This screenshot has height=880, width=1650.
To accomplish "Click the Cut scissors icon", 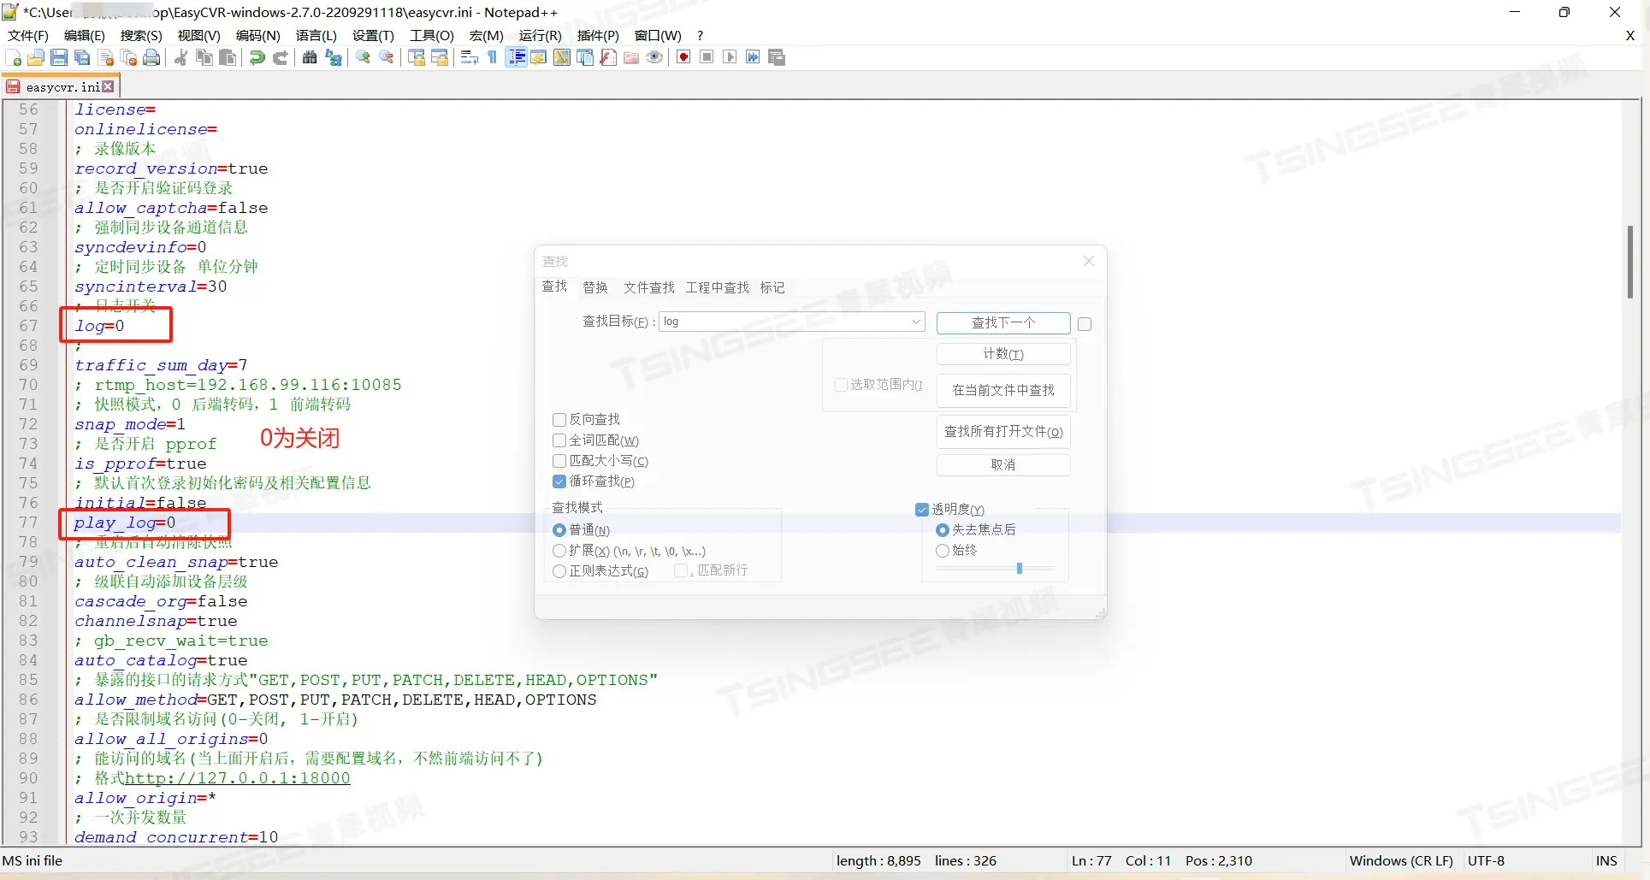I will coord(180,57).
